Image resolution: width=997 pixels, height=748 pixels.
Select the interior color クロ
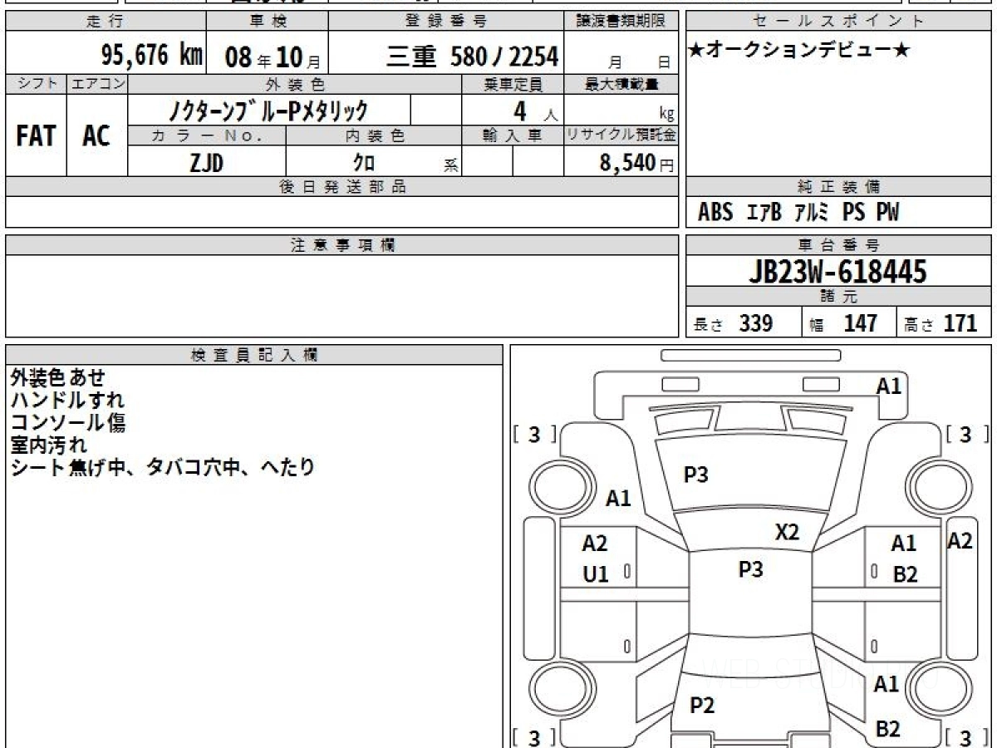pyautogui.click(x=364, y=163)
